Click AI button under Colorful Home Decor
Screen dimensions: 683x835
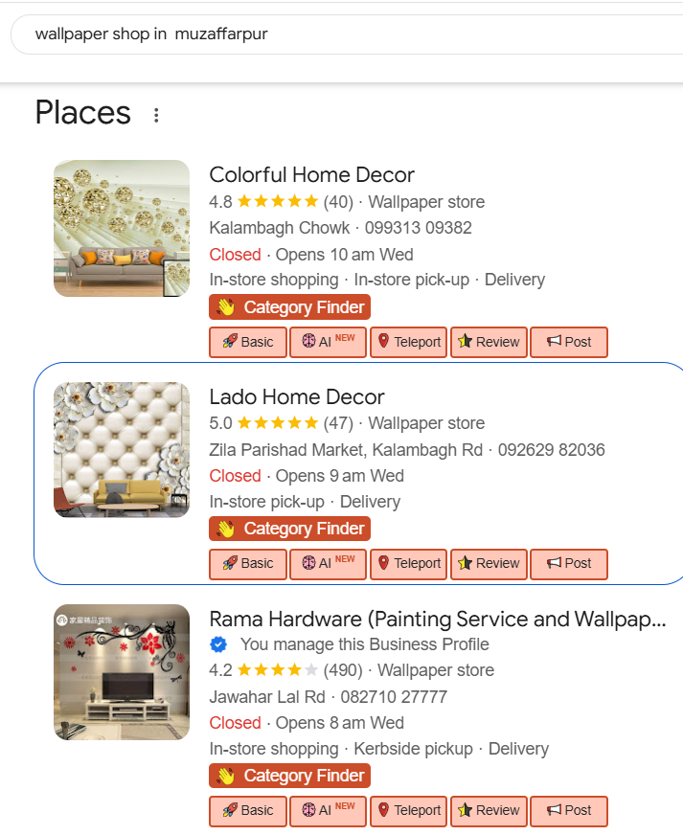328,342
